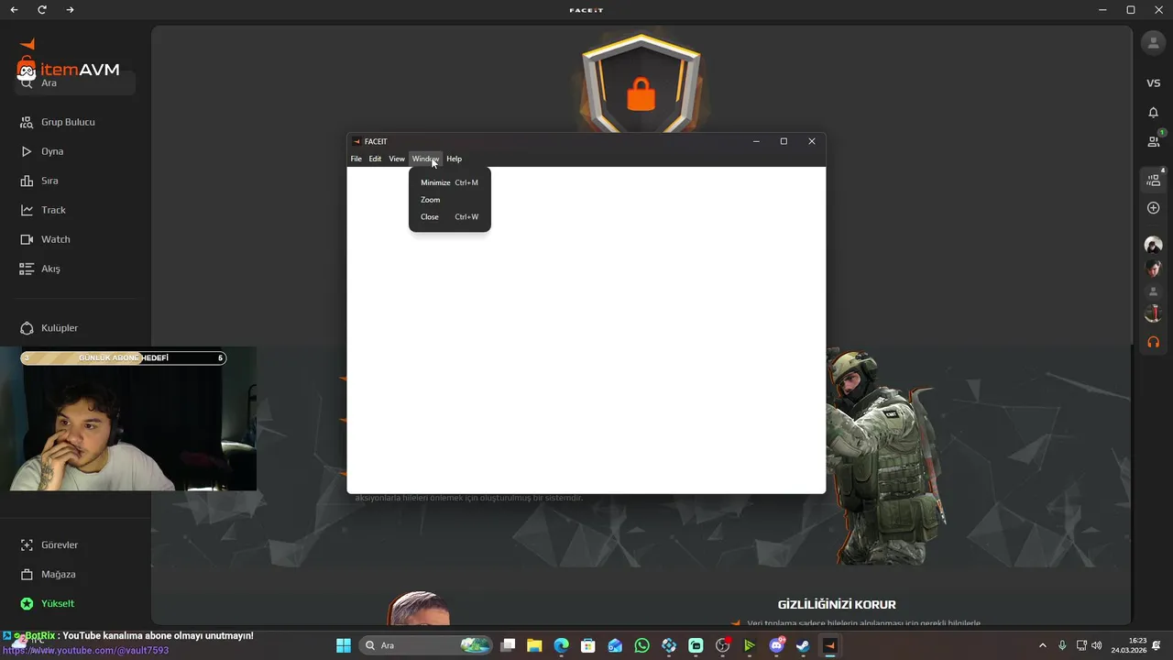Viewport: 1173px width, 660px height.
Task: Click the microphone tray icon
Action: pyautogui.click(x=1062, y=645)
